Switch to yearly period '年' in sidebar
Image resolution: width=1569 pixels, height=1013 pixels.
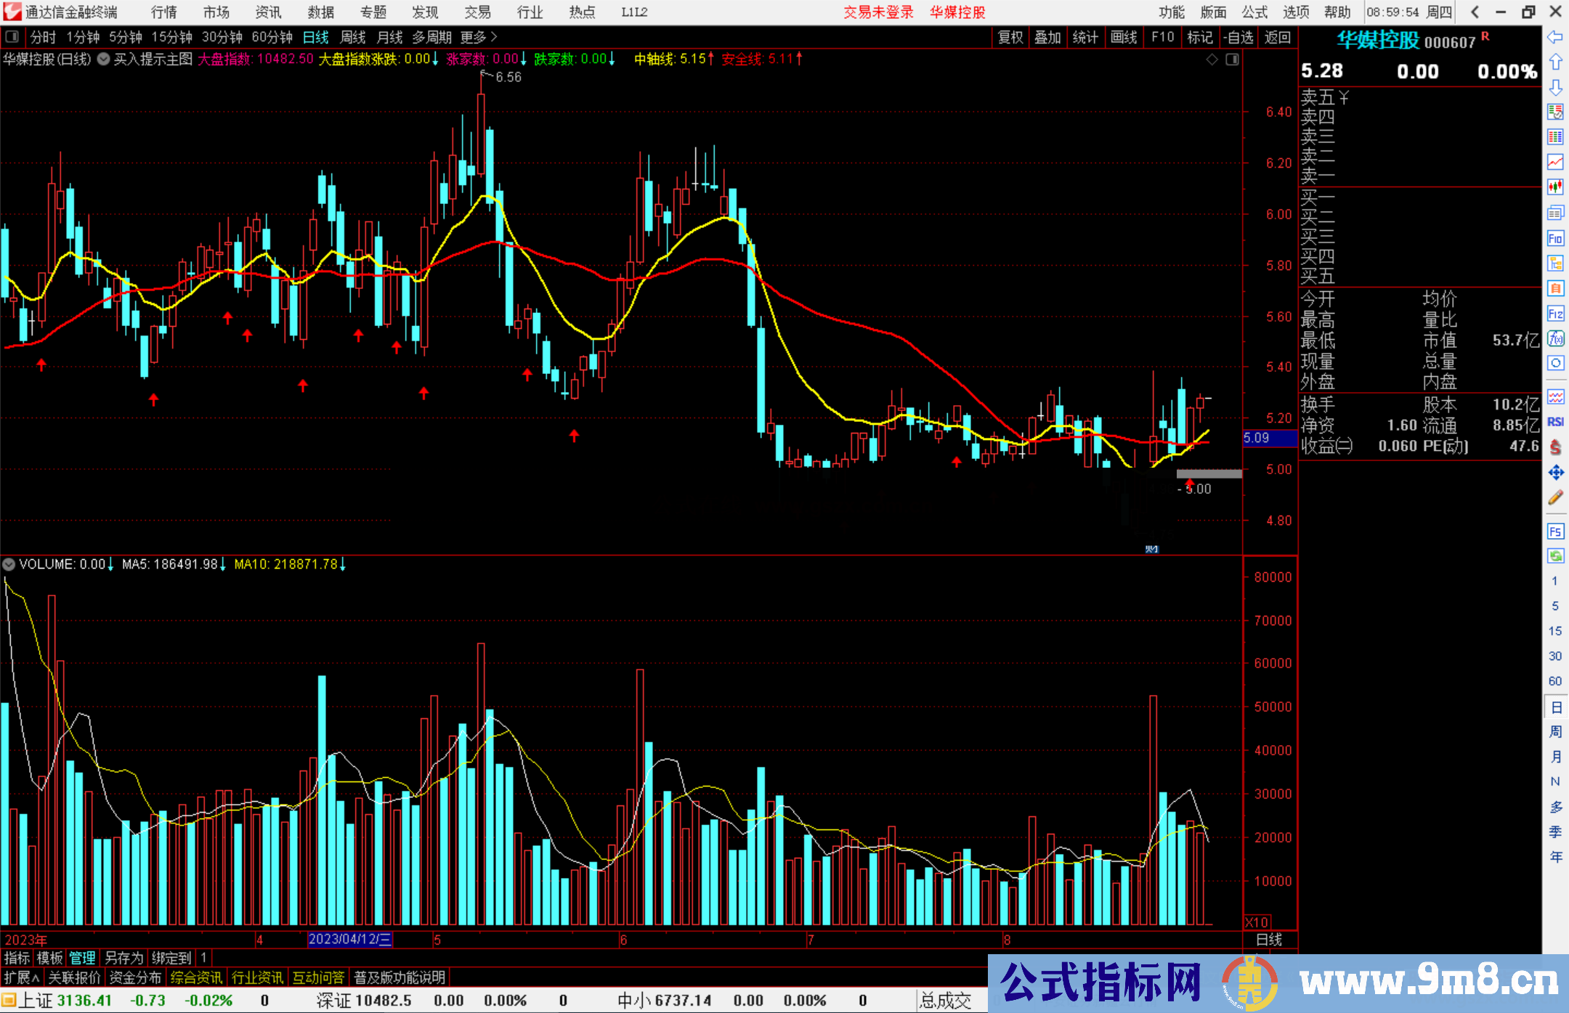pyautogui.click(x=1555, y=857)
